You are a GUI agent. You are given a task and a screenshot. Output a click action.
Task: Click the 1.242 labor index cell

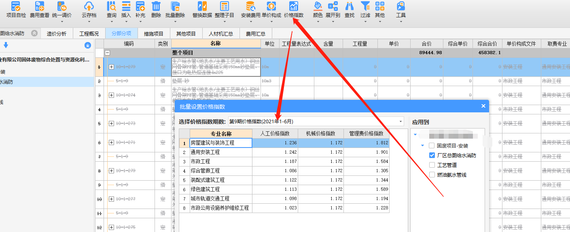click(x=275, y=152)
